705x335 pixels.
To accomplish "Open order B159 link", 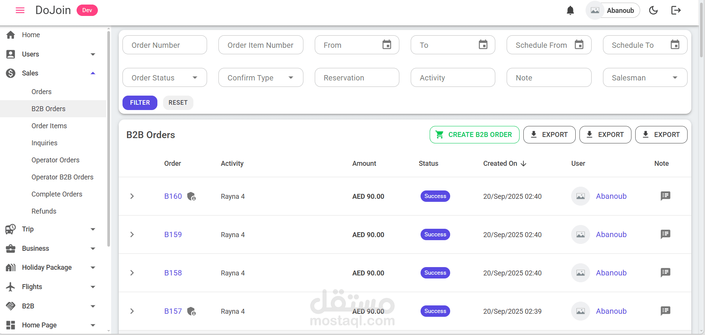I will [x=173, y=234].
